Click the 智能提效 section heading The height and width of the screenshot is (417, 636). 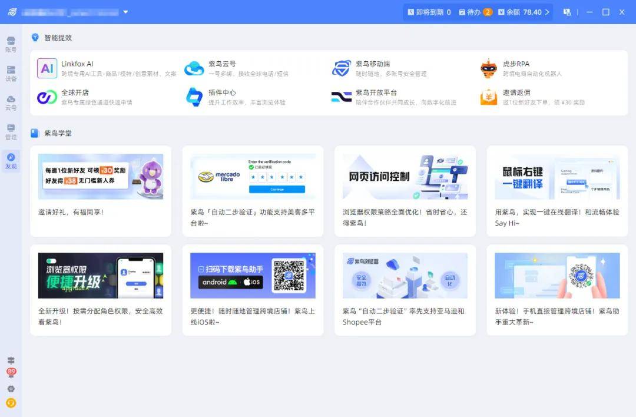tap(58, 38)
